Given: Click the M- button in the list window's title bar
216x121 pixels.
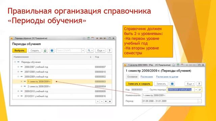Looking at the screenshot, I should [x=105, y=38].
